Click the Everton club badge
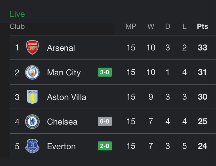Image resolution: width=216 pixels, height=166 pixels. [x=32, y=146]
